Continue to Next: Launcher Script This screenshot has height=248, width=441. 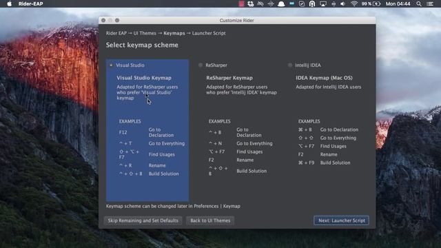[x=342, y=220]
